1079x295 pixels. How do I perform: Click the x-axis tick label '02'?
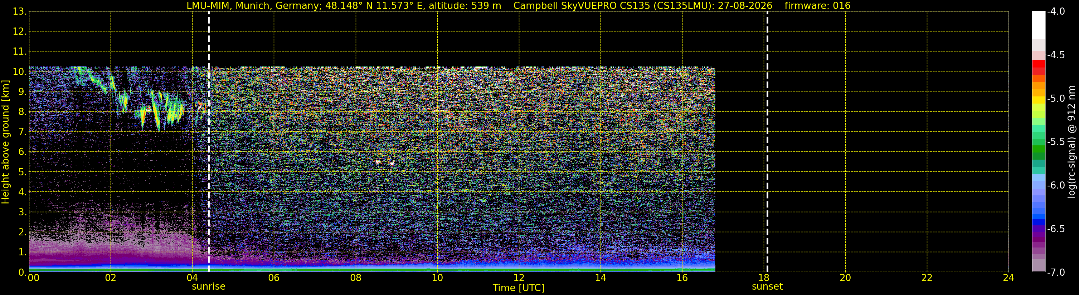[x=111, y=278]
